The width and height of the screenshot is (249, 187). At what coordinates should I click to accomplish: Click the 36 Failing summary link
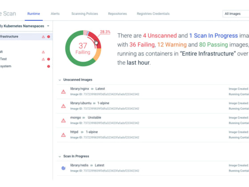(x=142, y=45)
